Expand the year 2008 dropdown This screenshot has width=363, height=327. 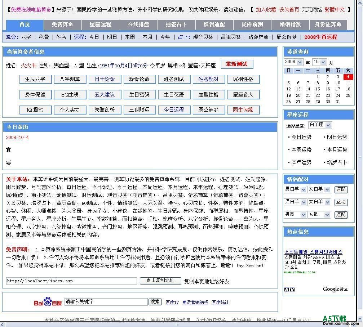point(293,62)
